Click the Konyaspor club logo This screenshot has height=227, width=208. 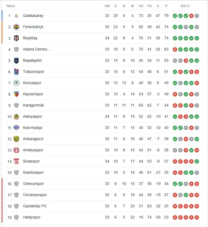(16, 83)
